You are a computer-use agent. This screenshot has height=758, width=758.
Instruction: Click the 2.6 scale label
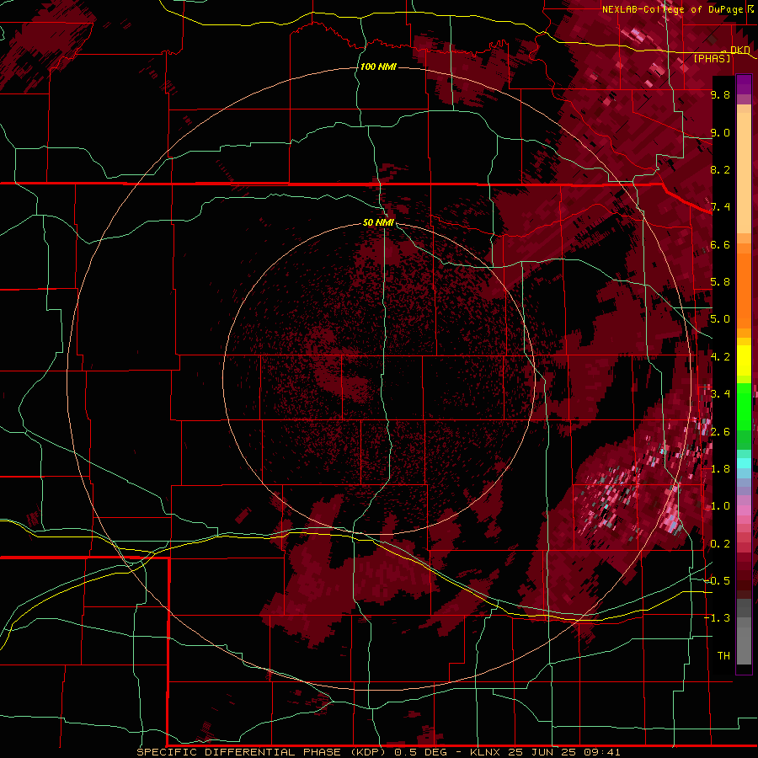coord(720,432)
